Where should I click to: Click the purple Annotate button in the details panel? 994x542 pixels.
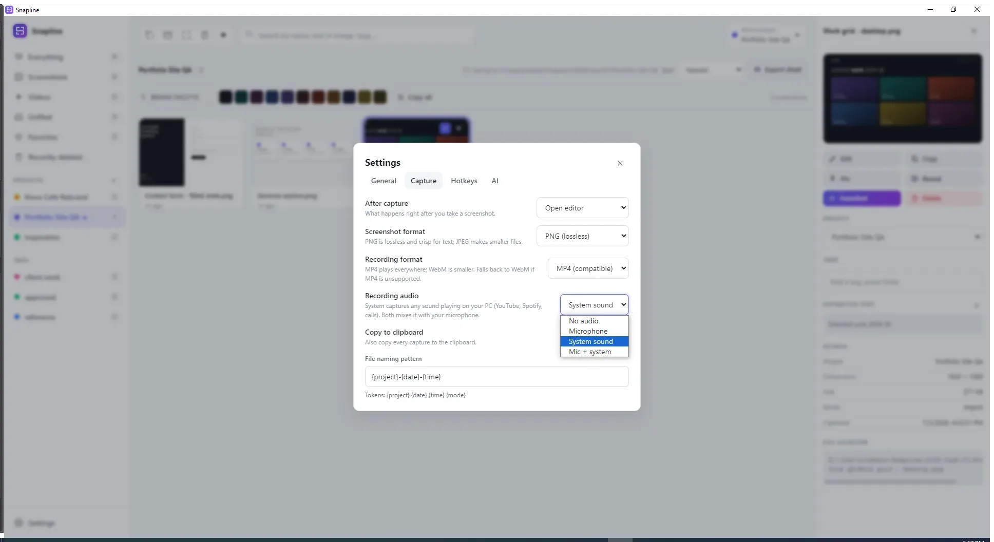point(862,198)
